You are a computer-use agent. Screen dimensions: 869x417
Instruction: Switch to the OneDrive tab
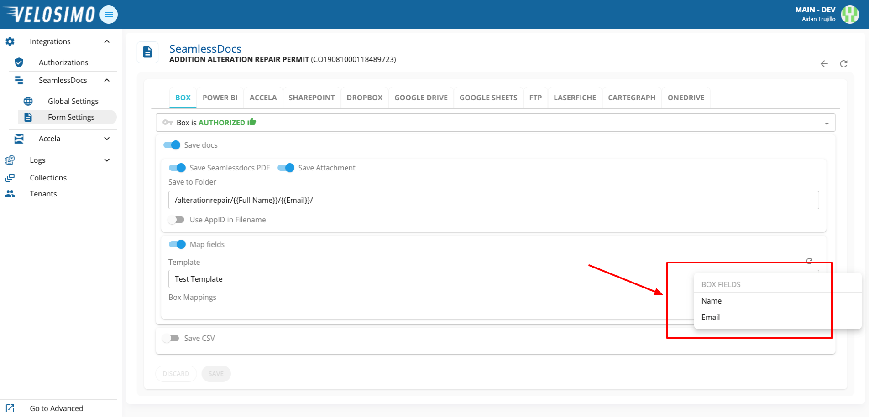point(686,98)
